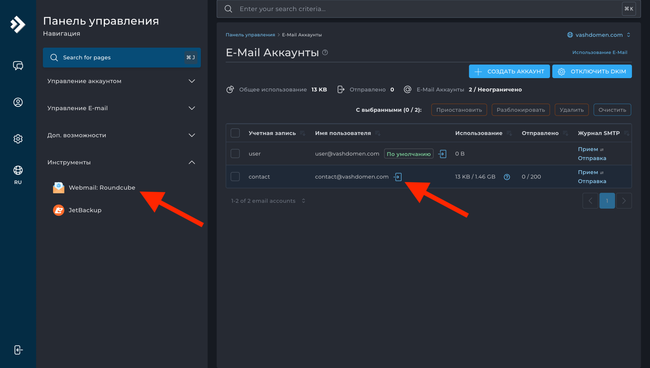Check the contact account row checkbox
This screenshot has width=650, height=368.
(235, 177)
